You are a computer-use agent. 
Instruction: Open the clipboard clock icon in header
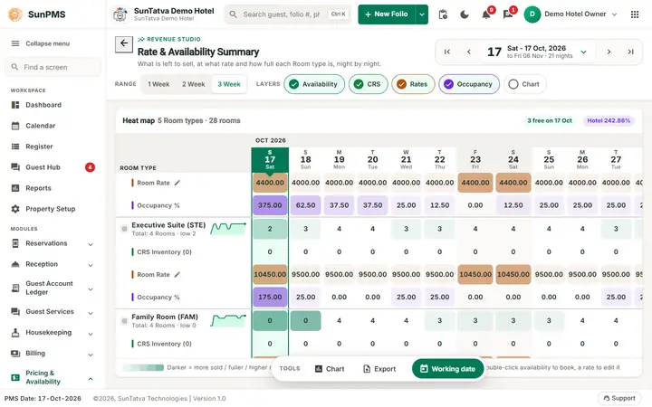(x=443, y=14)
